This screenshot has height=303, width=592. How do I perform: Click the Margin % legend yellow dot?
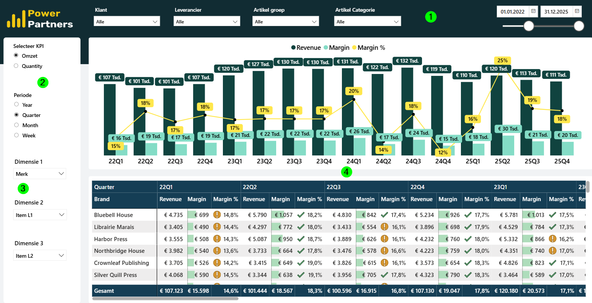pos(354,48)
